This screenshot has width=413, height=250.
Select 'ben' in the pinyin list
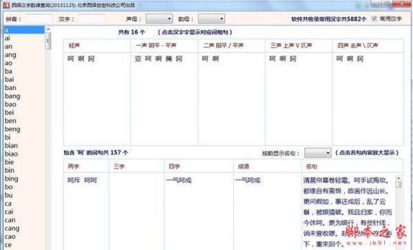(x=24, y=121)
